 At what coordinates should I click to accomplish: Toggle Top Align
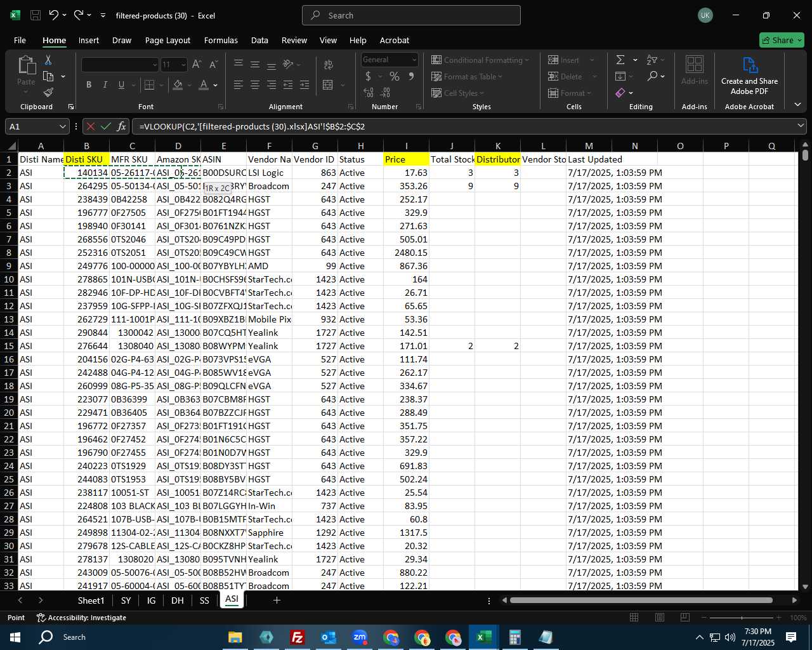[239, 64]
